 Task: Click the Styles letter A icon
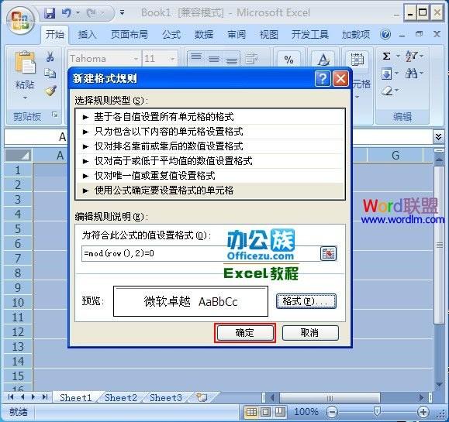pyautogui.click(x=323, y=60)
